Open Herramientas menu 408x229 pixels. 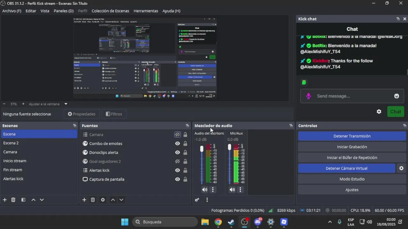point(146,11)
